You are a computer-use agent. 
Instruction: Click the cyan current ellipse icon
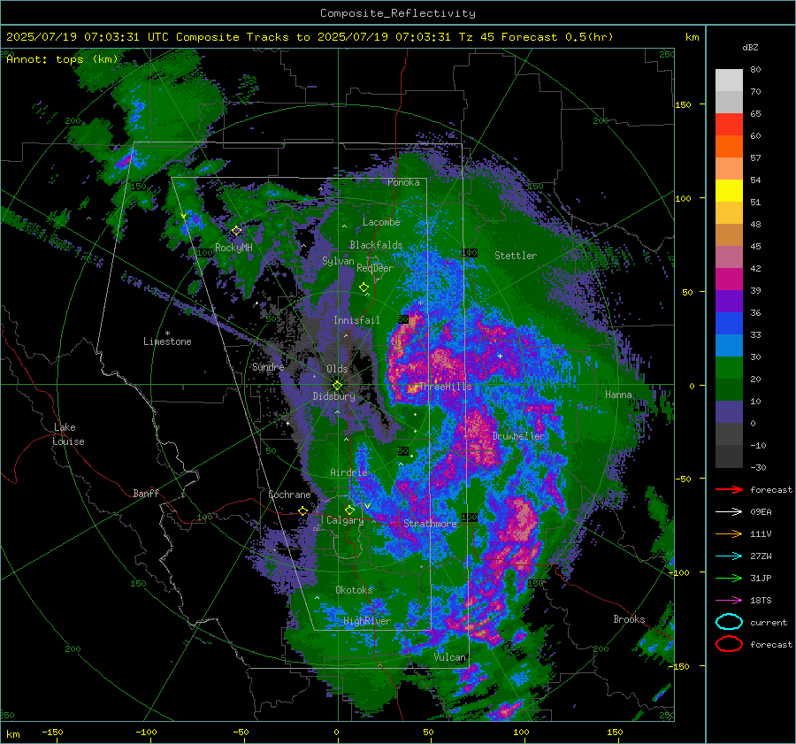(729, 622)
